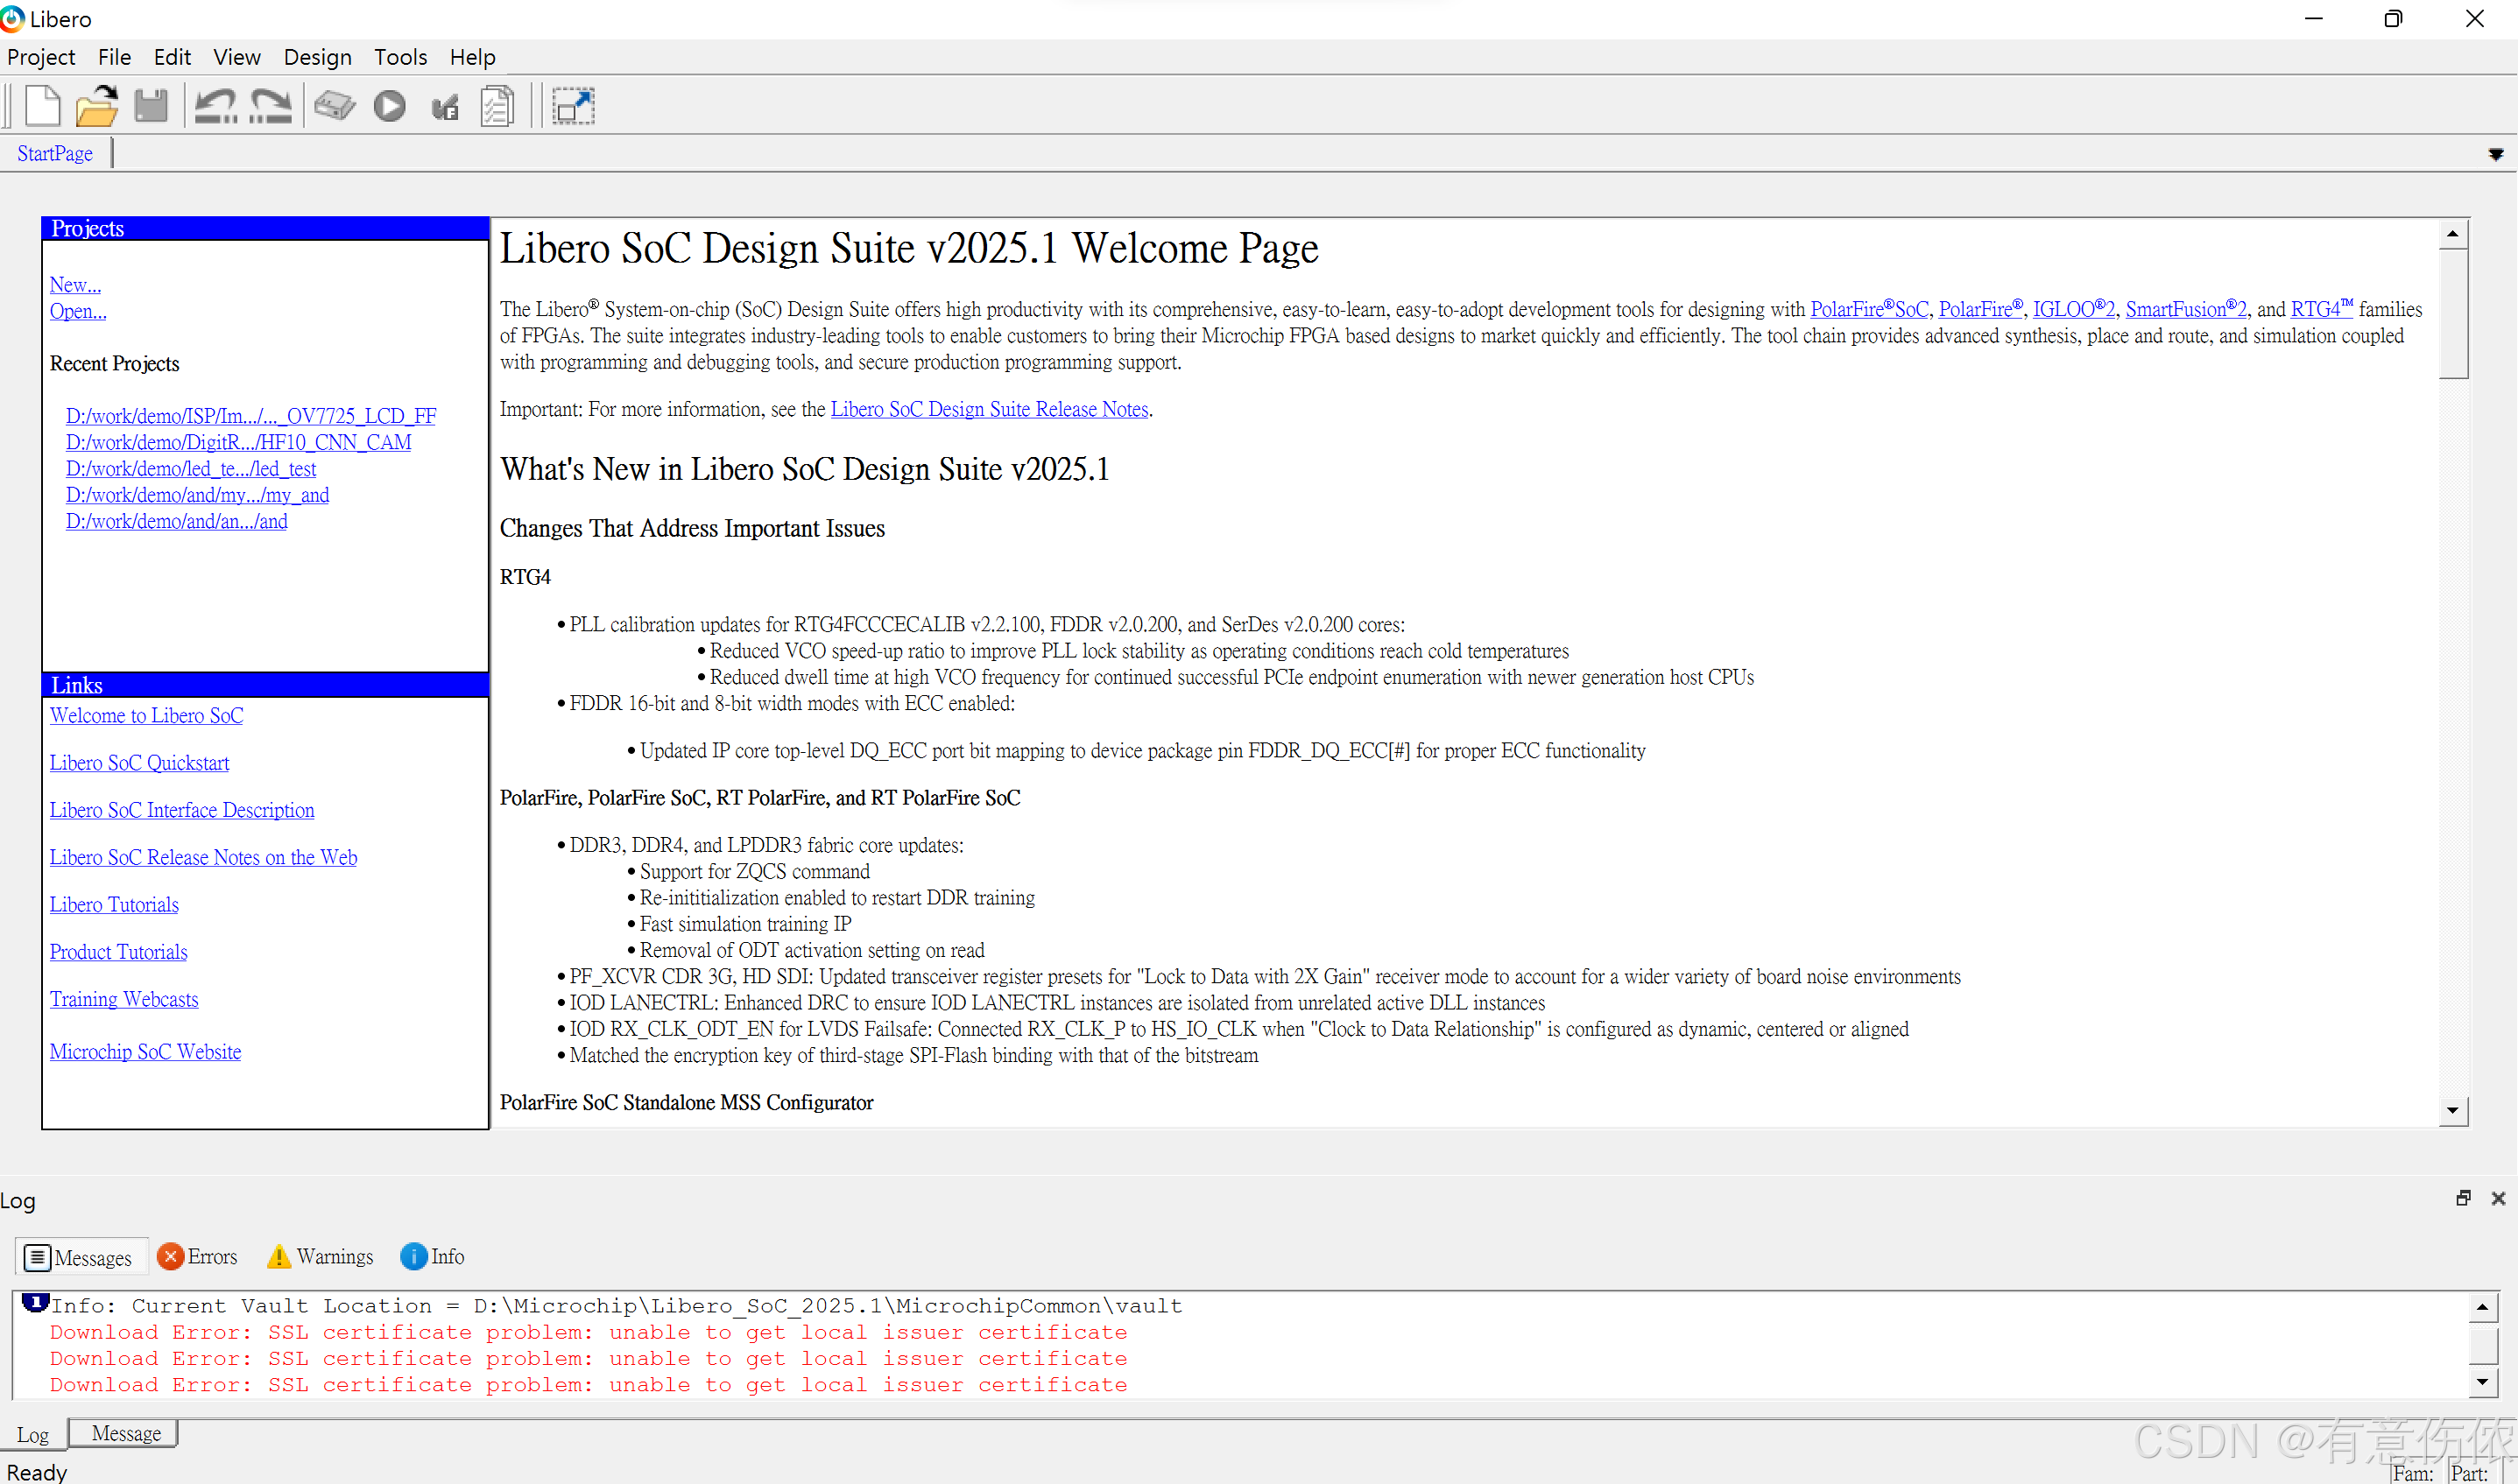2518x1484 pixels.
Task: Click the Undo arrow icon
Action: tap(215, 106)
